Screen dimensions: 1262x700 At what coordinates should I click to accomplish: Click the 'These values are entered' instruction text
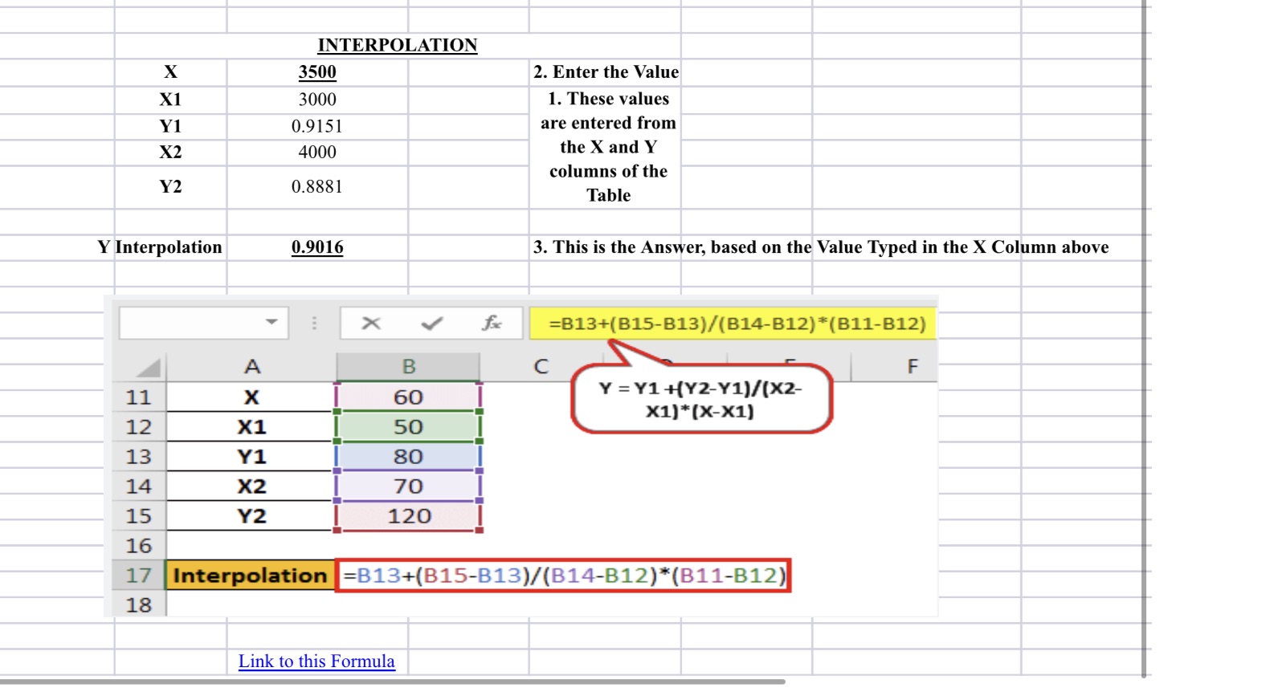tap(608, 147)
